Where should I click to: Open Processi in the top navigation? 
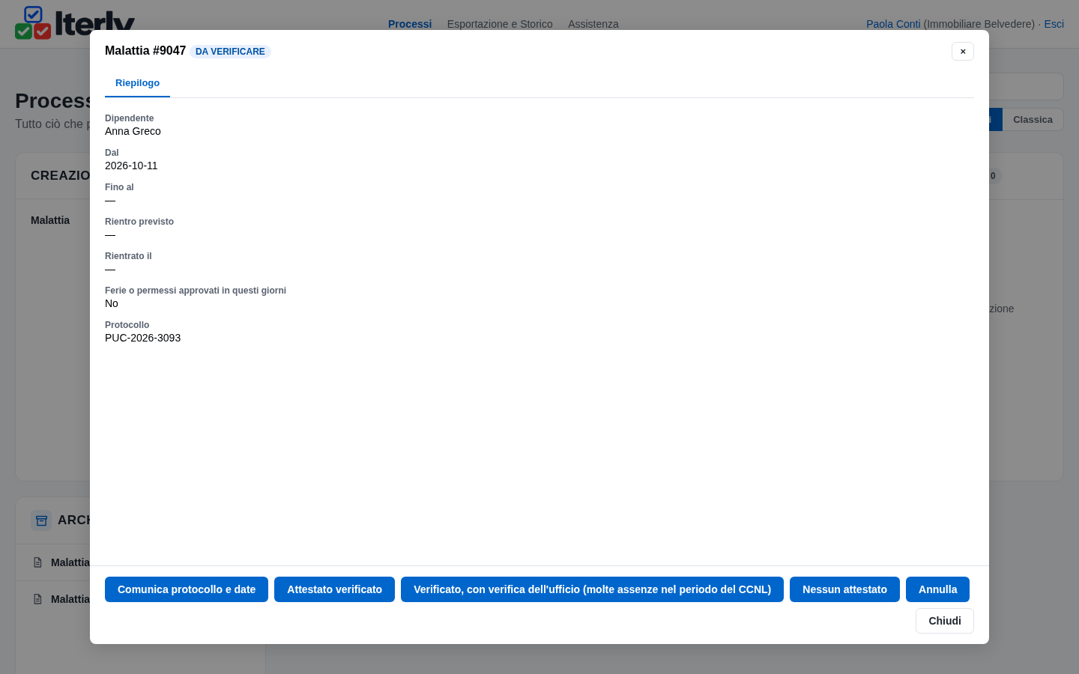click(x=410, y=24)
